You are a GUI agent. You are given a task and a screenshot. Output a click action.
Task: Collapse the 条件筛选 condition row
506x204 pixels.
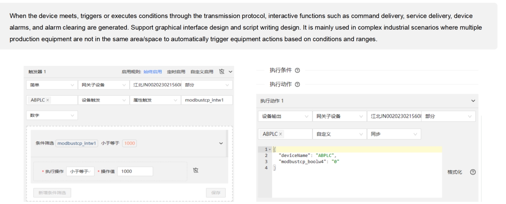click(221, 144)
